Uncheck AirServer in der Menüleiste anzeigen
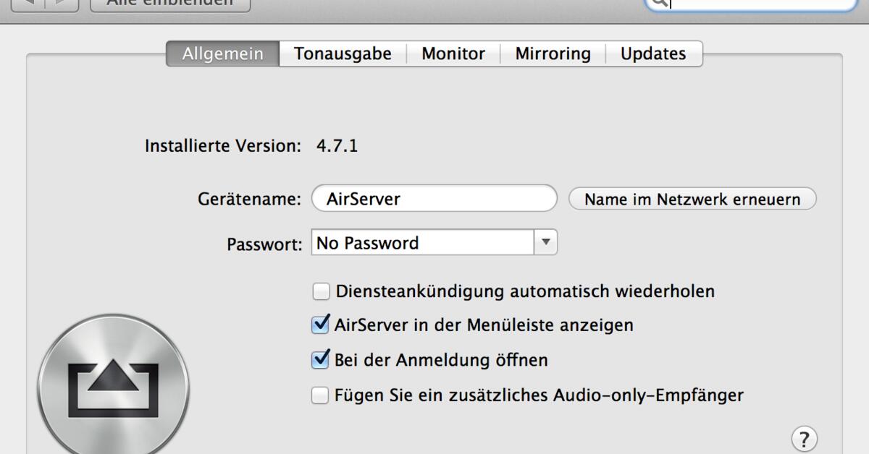This screenshot has width=869, height=454. (x=320, y=325)
